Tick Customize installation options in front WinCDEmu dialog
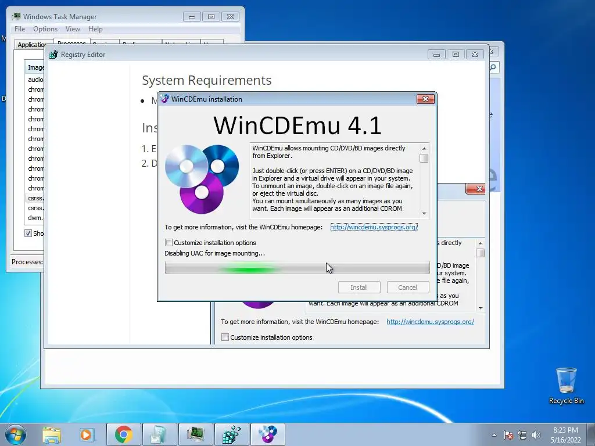The width and height of the screenshot is (595, 446). (x=169, y=243)
